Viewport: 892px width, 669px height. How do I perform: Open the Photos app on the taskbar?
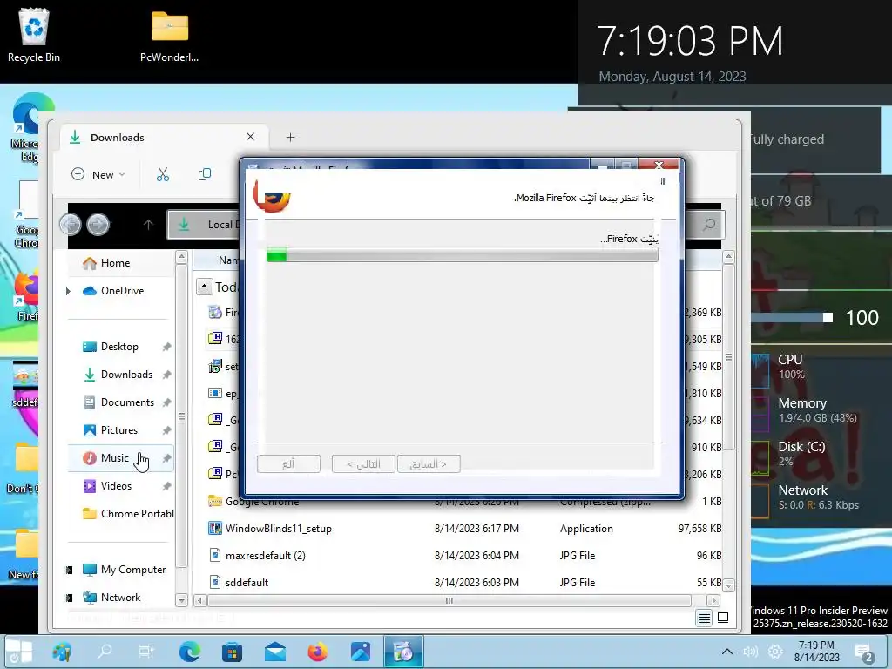360,652
